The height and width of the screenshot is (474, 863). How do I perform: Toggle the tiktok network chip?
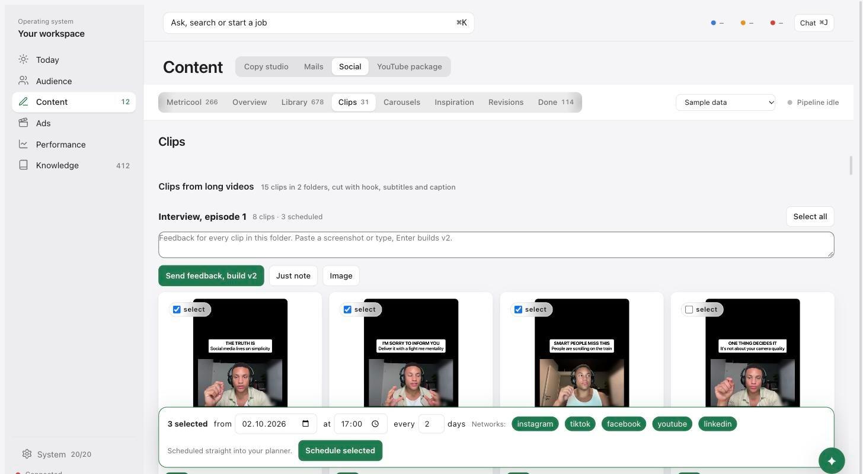pos(580,424)
